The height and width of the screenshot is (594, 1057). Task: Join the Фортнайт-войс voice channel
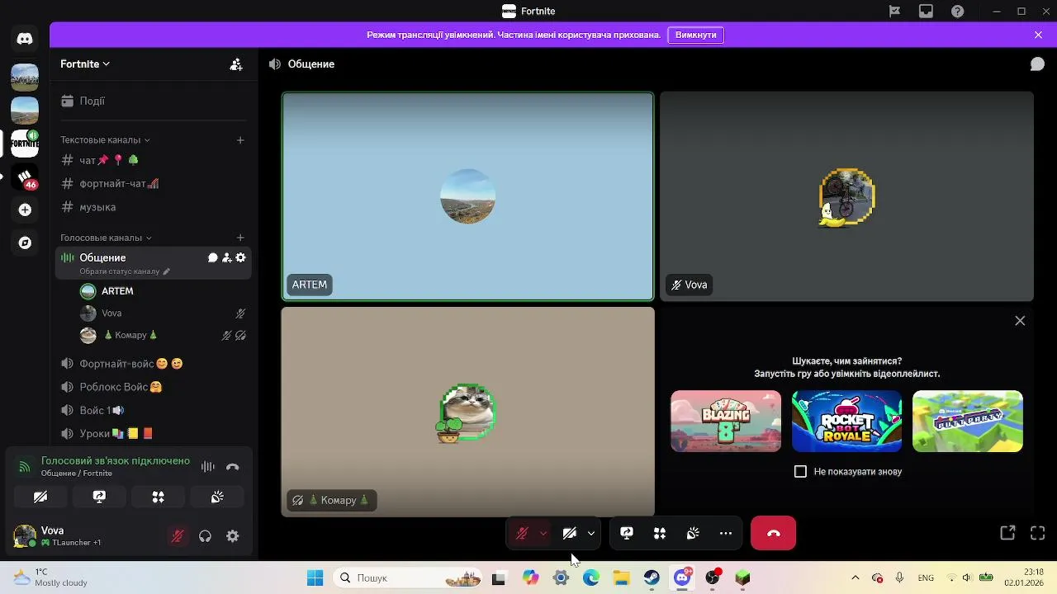[x=154, y=363]
